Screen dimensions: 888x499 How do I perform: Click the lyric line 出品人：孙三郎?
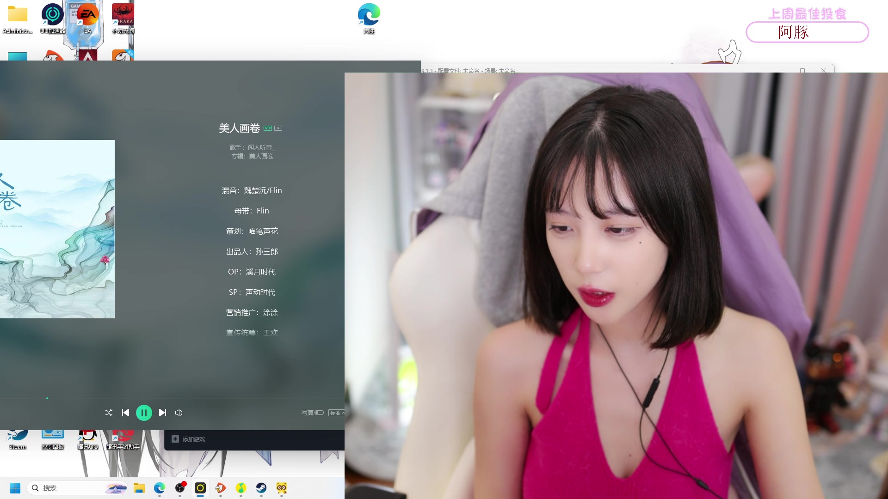pyautogui.click(x=252, y=252)
